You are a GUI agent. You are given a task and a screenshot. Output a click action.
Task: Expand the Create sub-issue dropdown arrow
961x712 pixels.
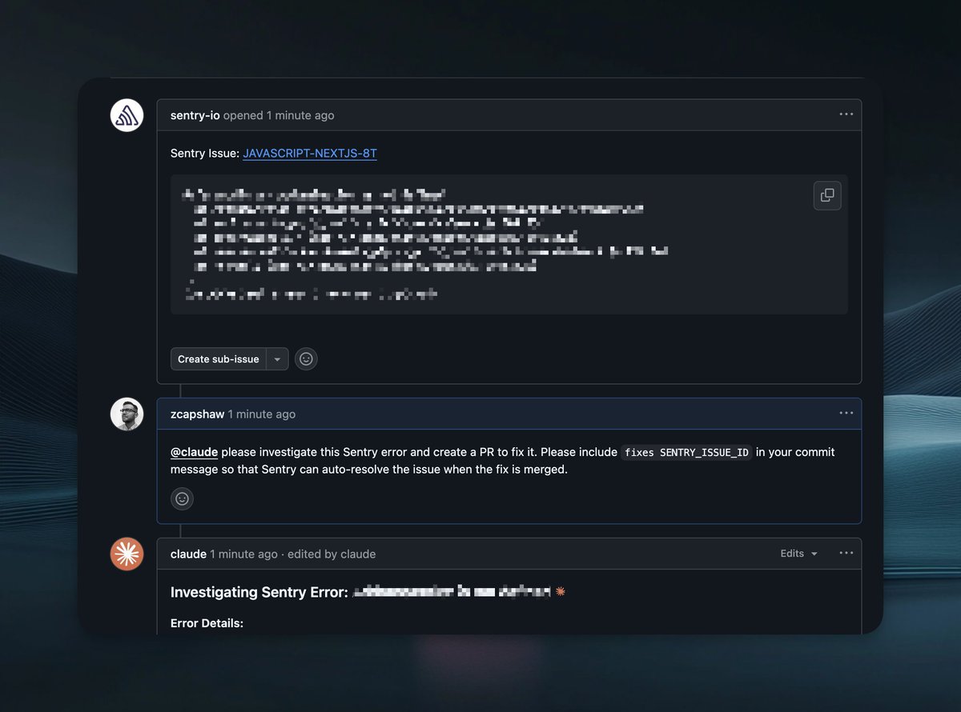coord(277,359)
